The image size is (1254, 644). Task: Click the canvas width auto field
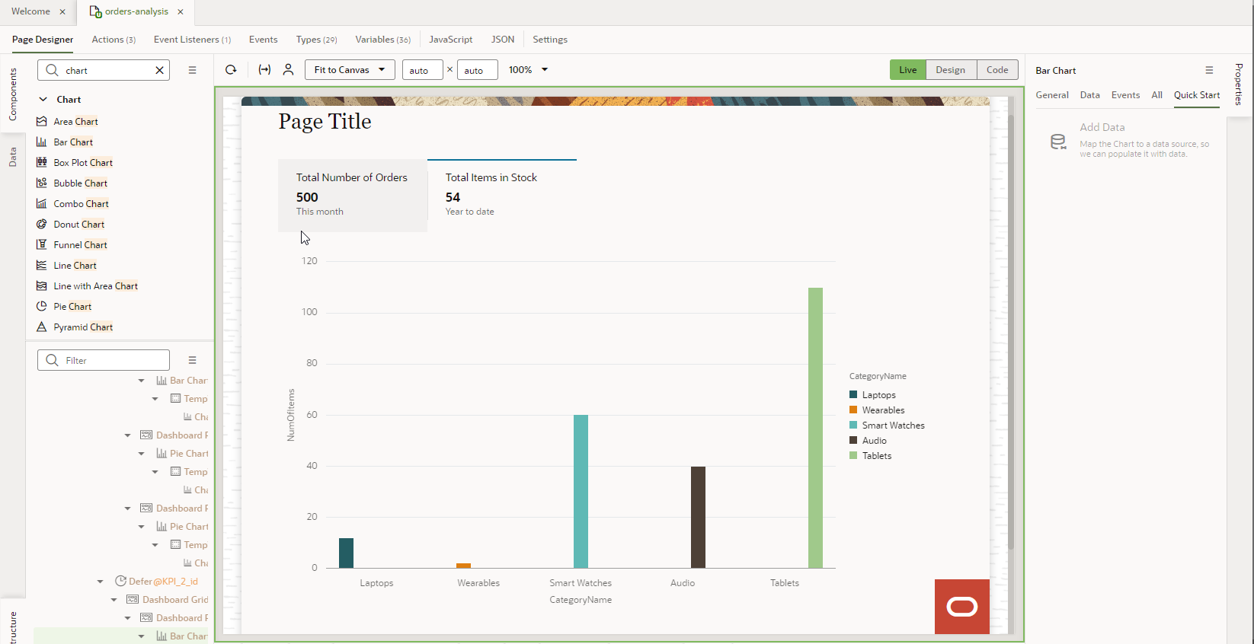[x=423, y=70]
